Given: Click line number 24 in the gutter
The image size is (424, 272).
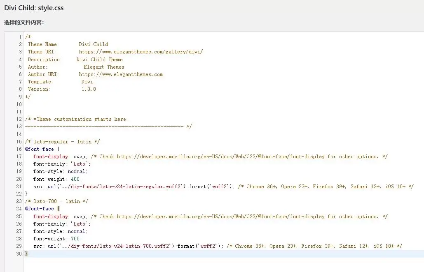Looking at the screenshot, I should click(x=19, y=209).
